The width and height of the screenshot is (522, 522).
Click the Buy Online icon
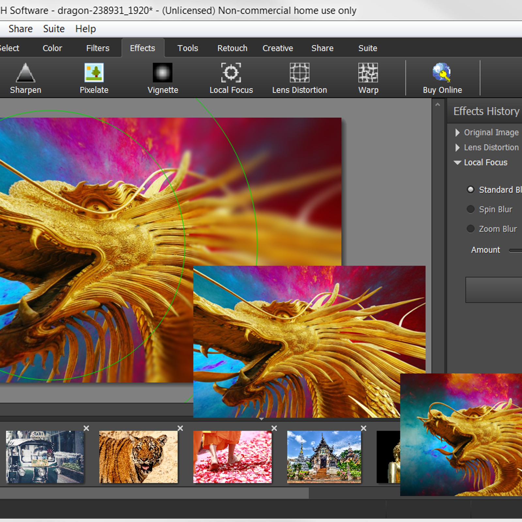pyautogui.click(x=442, y=72)
